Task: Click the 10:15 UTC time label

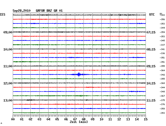Action: click(151, 83)
